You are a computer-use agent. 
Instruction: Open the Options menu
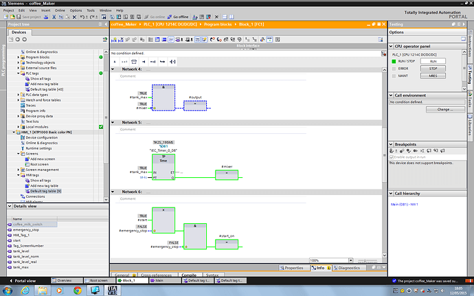76,10
